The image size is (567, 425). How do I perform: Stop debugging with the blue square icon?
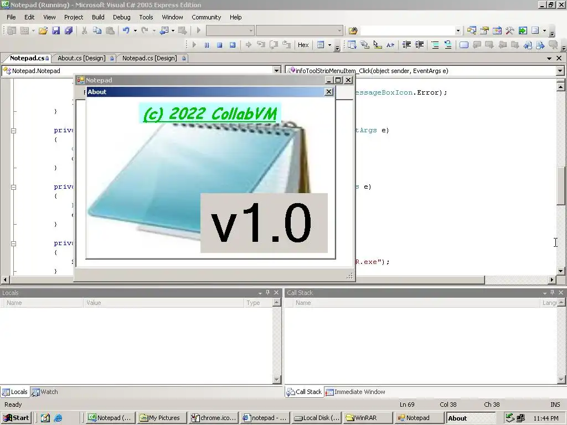coord(219,45)
